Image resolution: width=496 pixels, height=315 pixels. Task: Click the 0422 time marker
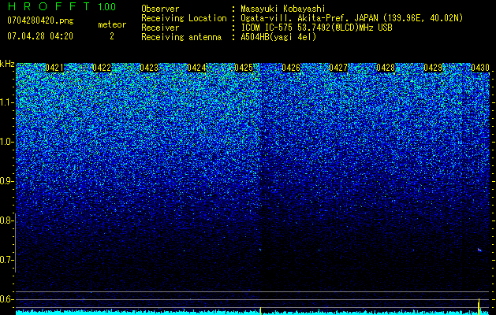click(102, 68)
